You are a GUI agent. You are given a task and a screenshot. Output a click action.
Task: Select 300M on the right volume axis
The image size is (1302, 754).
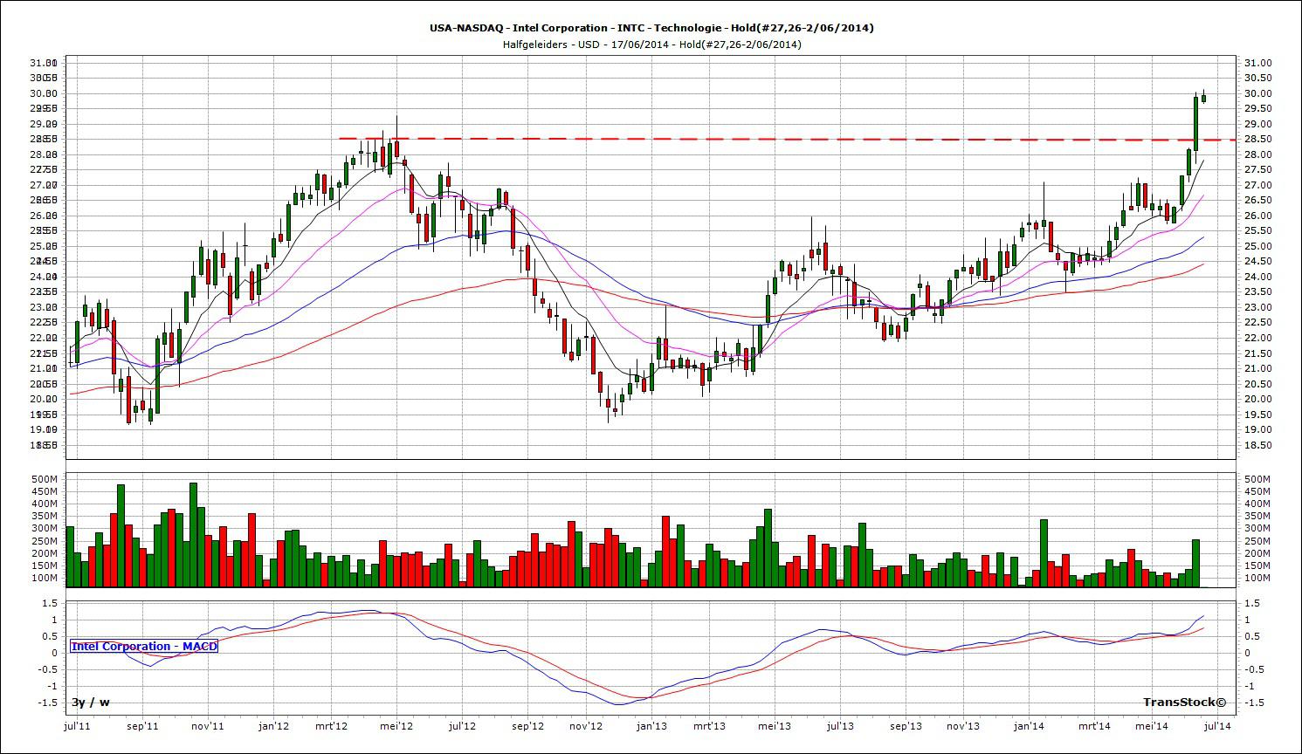(x=1257, y=529)
